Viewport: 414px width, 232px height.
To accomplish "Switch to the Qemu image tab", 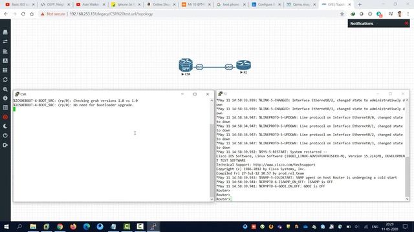I will pyautogui.click(x=301, y=5).
